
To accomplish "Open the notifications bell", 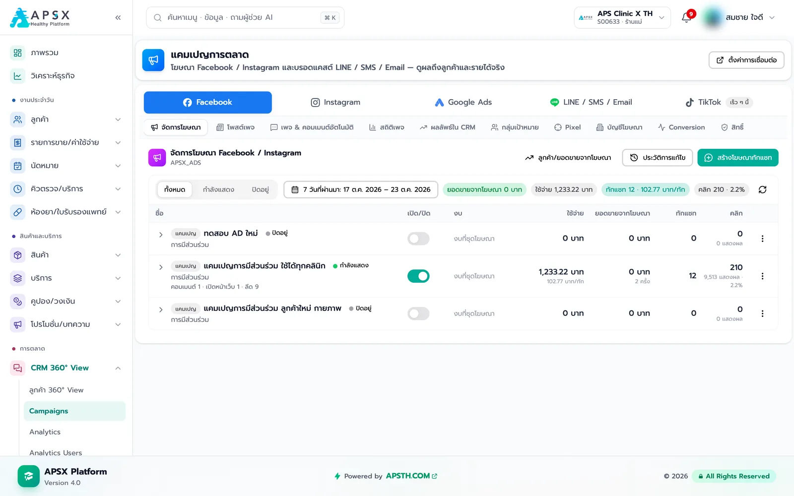I will [687, 17].
